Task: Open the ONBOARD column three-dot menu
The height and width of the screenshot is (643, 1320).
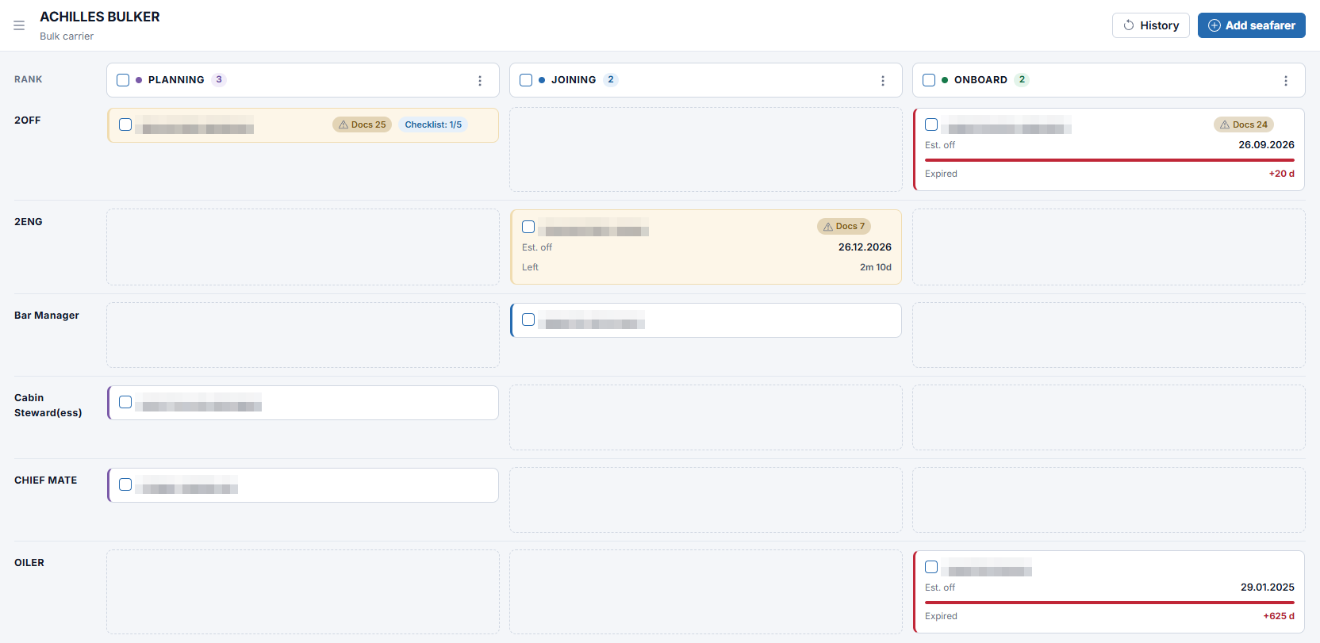Action: 1286,81
